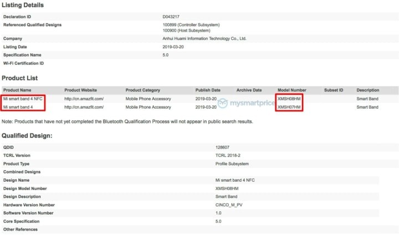Screen dimensions: 399x235
Task: Select product name 'Mi smart band 4 NFC' in Product List
Action: (23, 99)
